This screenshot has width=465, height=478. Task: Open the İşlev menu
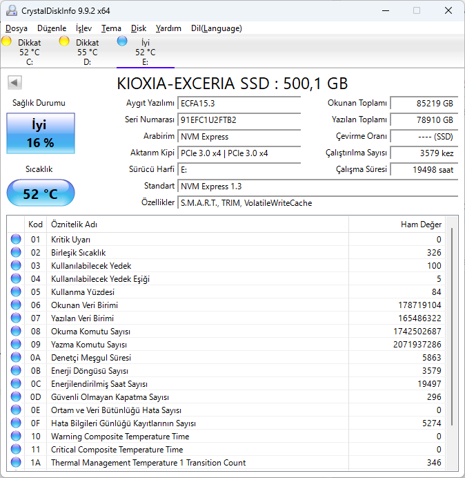[83, 28]
